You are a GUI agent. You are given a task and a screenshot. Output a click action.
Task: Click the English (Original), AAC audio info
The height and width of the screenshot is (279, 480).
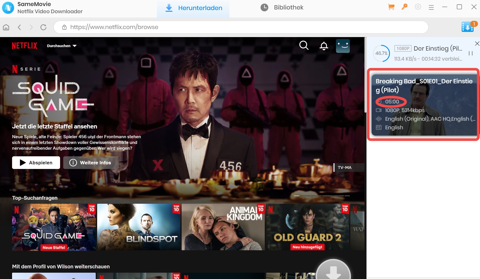[430, 119]
